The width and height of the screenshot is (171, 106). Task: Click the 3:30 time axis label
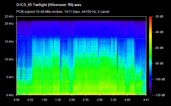(x=113, y=100)
